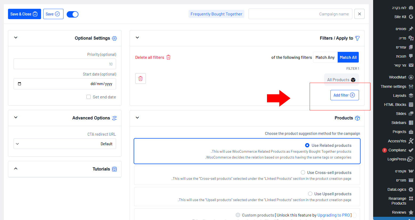415x220 pixels.
Task: Select Use Cross-sell products option
Action: [303, 173]
